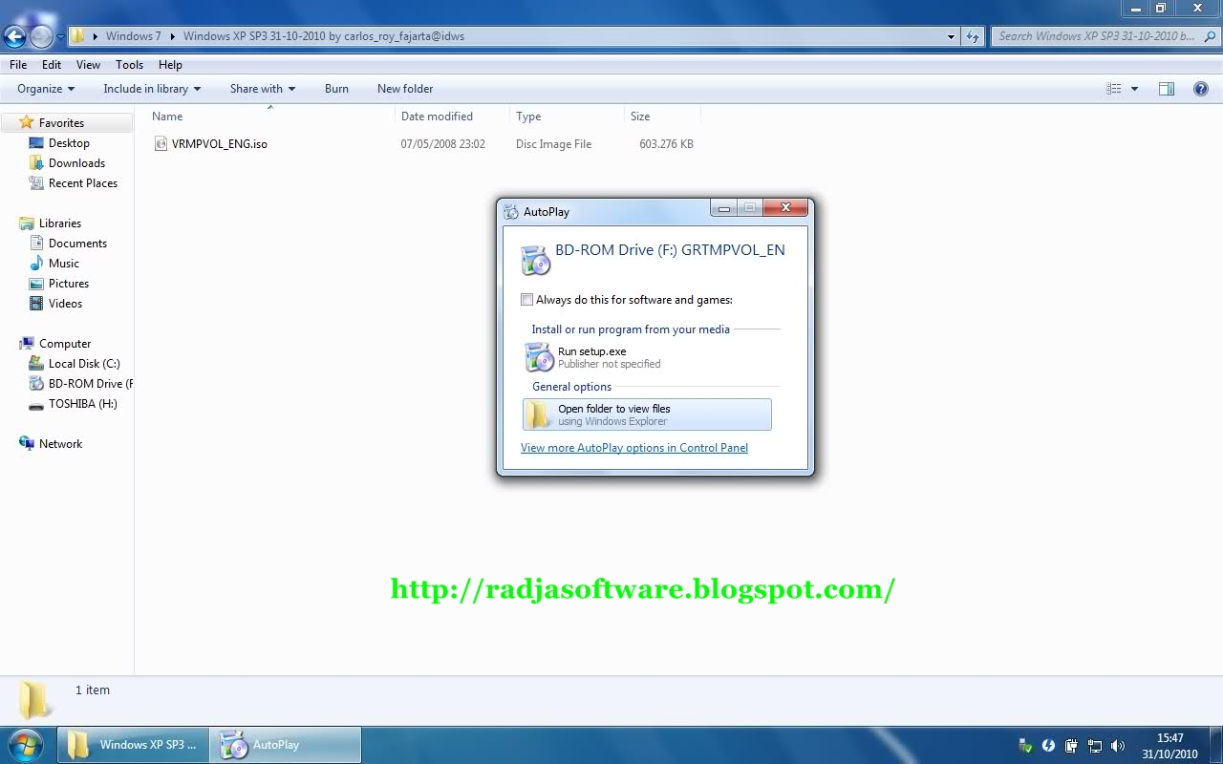The image size is (1223, 764).
Task: Open the View menu
Action: 88,65
